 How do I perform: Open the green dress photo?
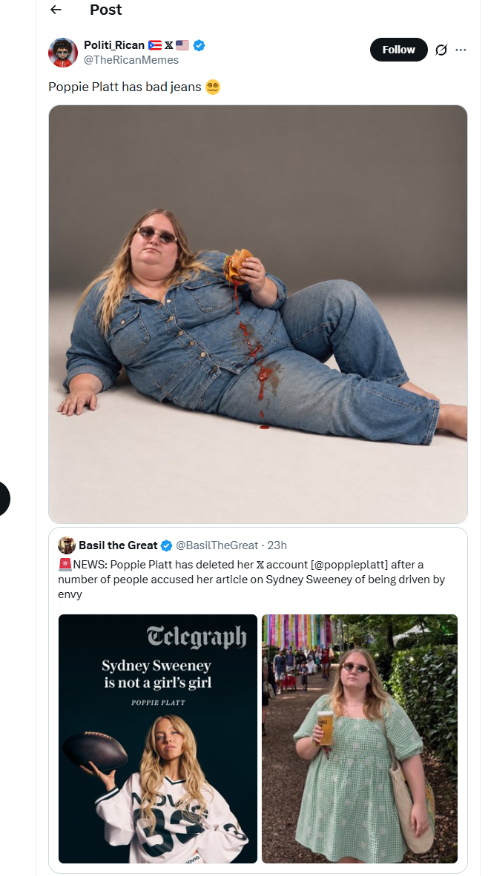(x=360, y=739)
